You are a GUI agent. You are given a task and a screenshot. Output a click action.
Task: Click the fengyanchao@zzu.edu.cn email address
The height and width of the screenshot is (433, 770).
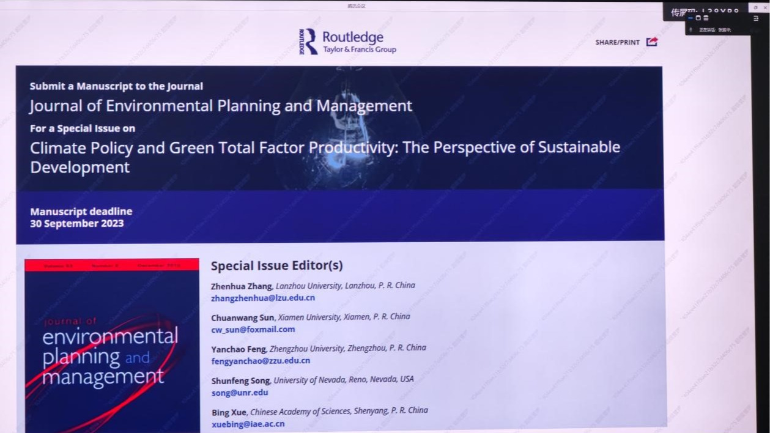click(x=261, y=360)
